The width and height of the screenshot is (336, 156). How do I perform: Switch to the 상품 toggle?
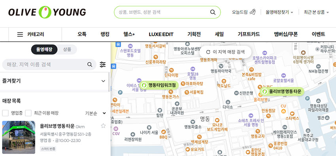(x=67, y=50)
